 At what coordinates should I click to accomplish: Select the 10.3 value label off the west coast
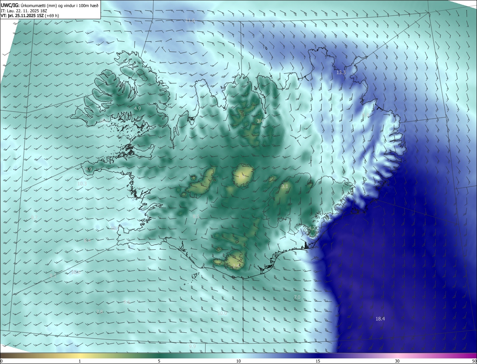(82, 183)
